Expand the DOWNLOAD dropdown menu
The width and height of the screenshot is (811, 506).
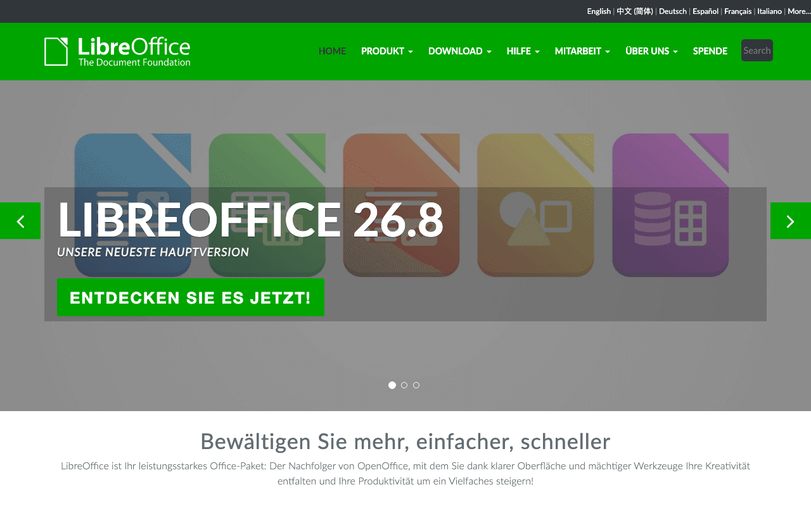point(460,51)
